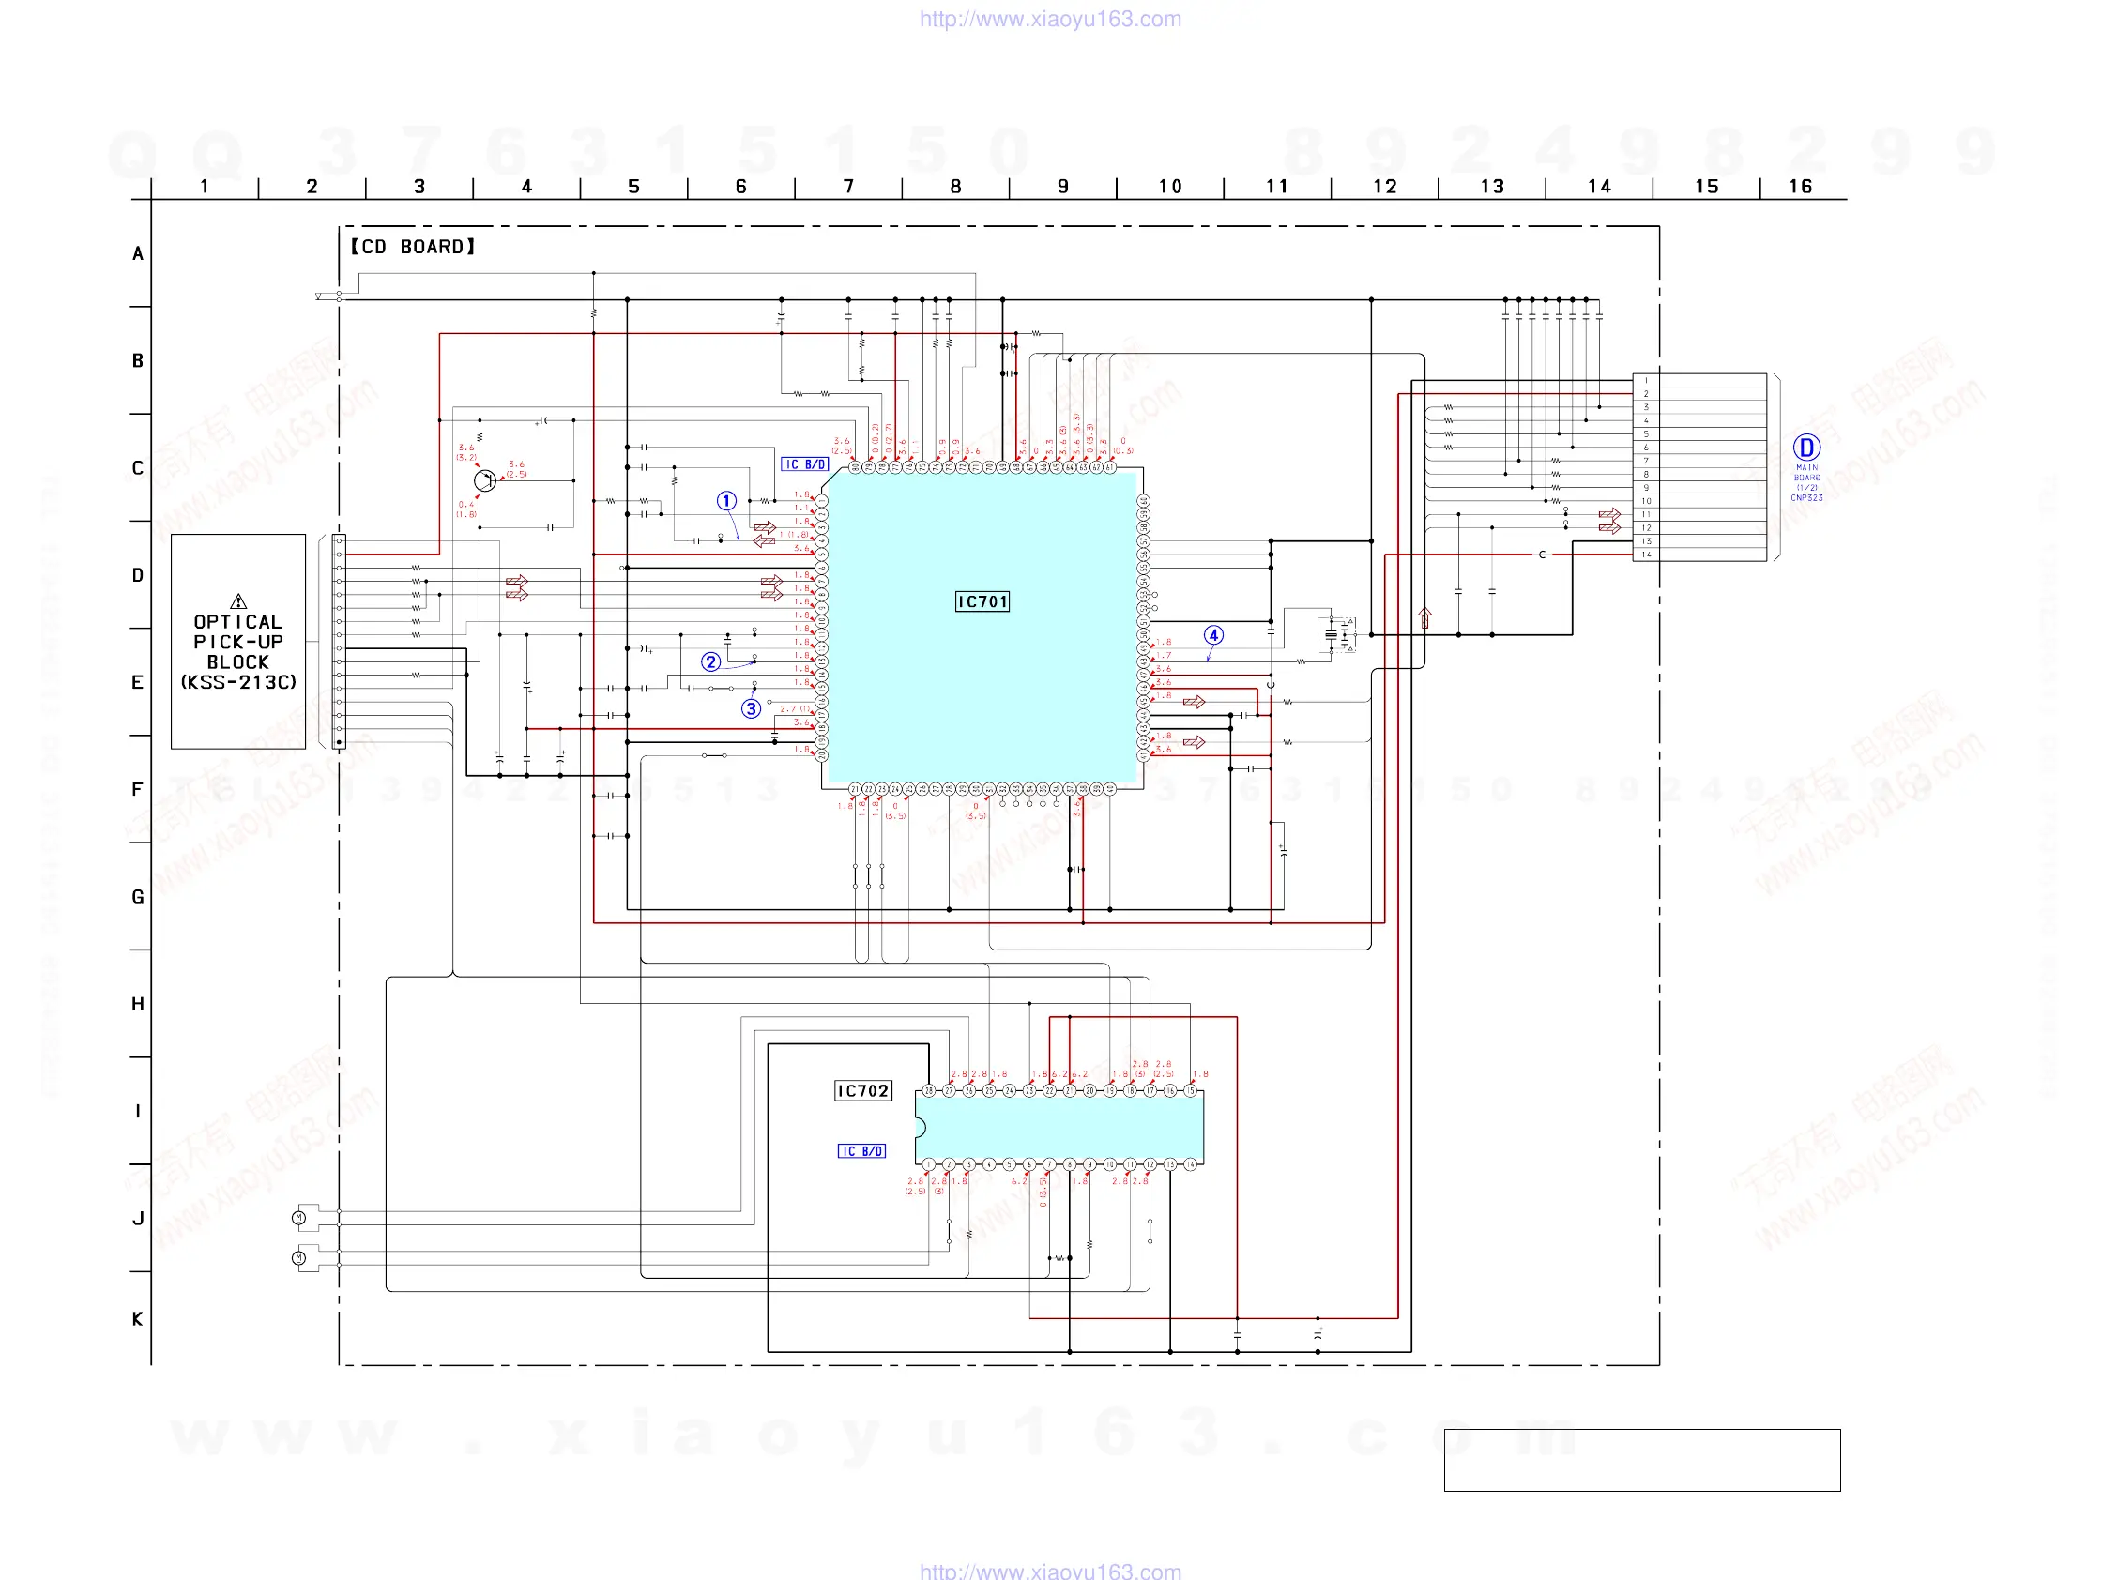Screen dimensions: 2102x1580
Task: Click circled waveform marker 3
Action: (751, 708)
